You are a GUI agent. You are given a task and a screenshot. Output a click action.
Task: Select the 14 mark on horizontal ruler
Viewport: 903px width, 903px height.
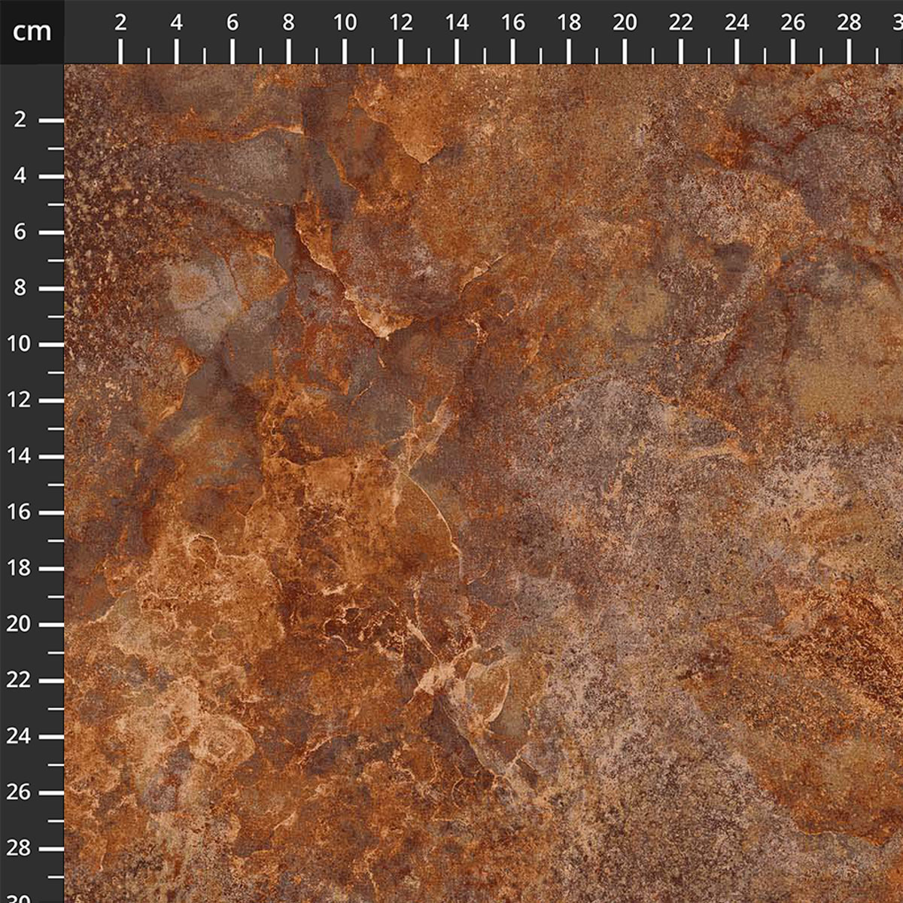457,23
